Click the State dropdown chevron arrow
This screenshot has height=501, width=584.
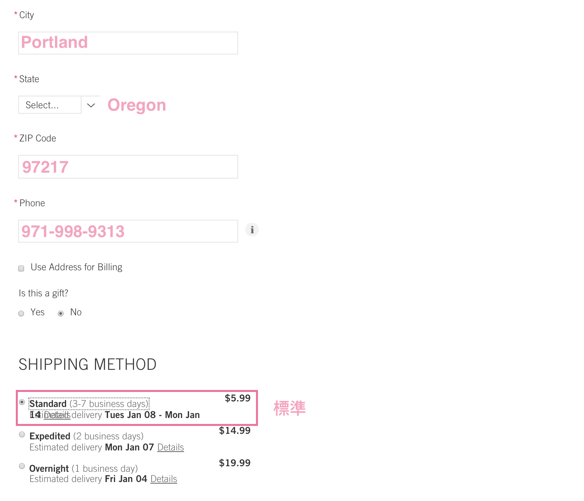coord(91,105)
